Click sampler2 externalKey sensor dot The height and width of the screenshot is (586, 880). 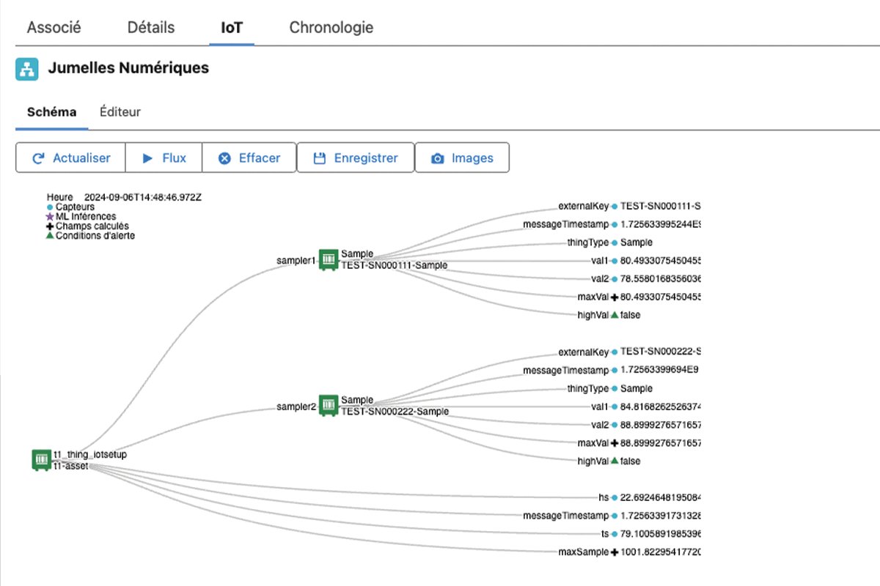(615, 352)
